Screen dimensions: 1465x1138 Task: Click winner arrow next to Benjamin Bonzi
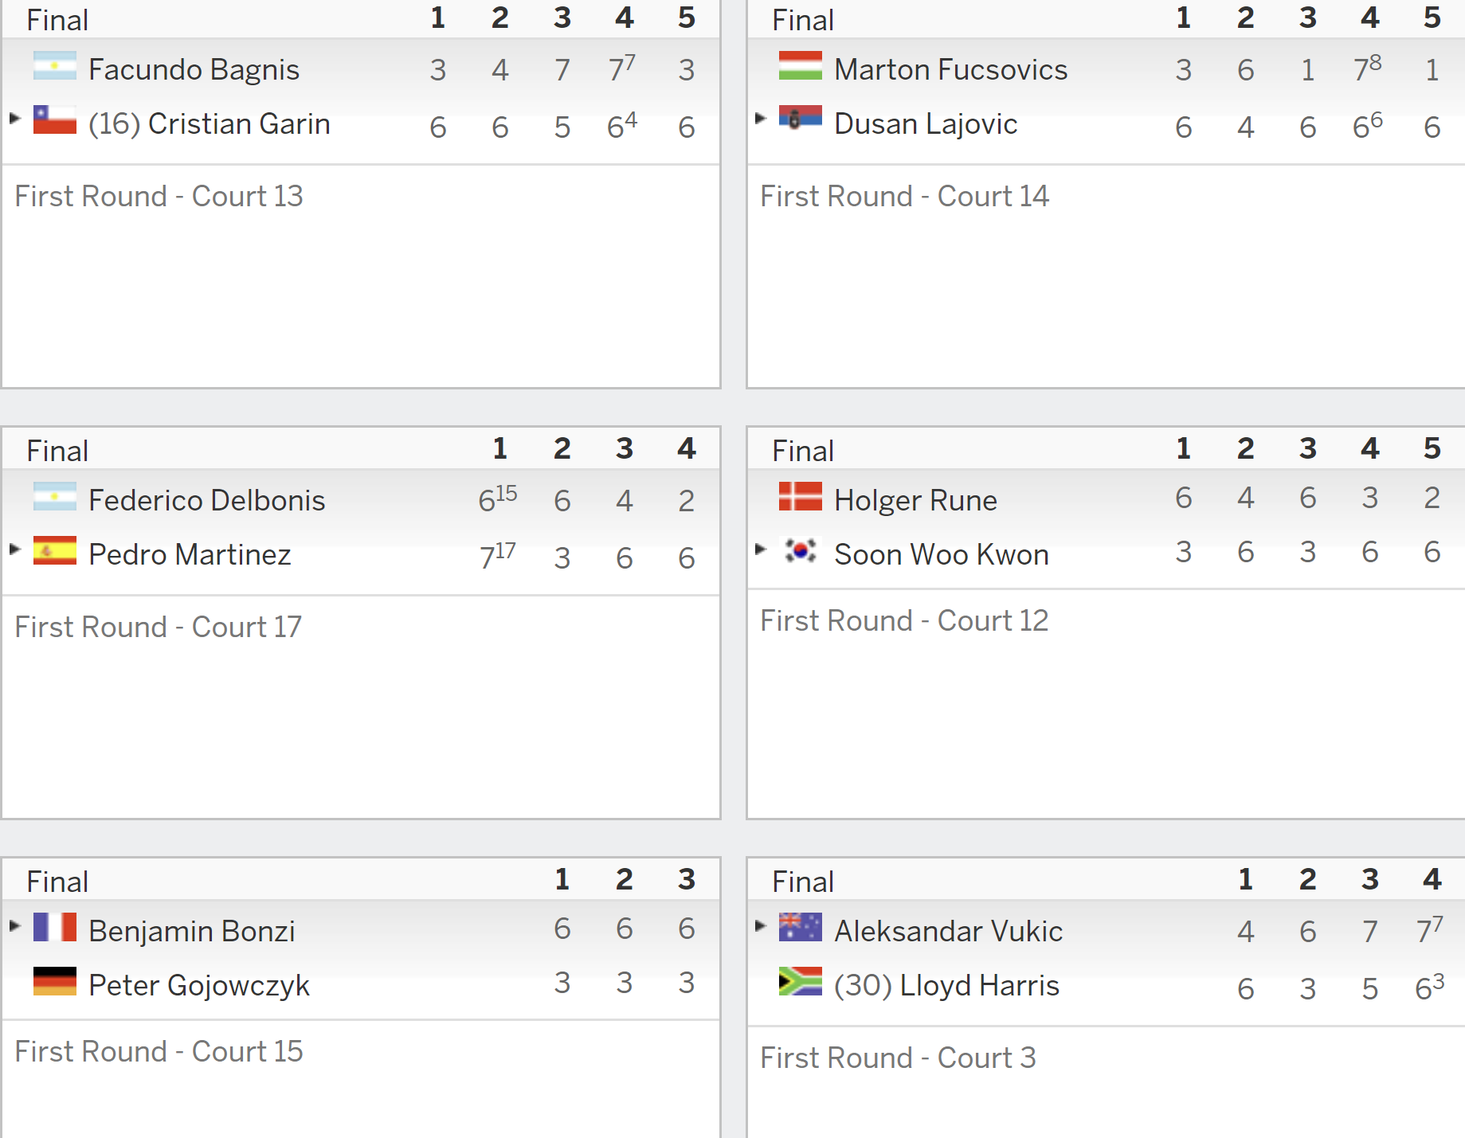click(x=15, y=925)
